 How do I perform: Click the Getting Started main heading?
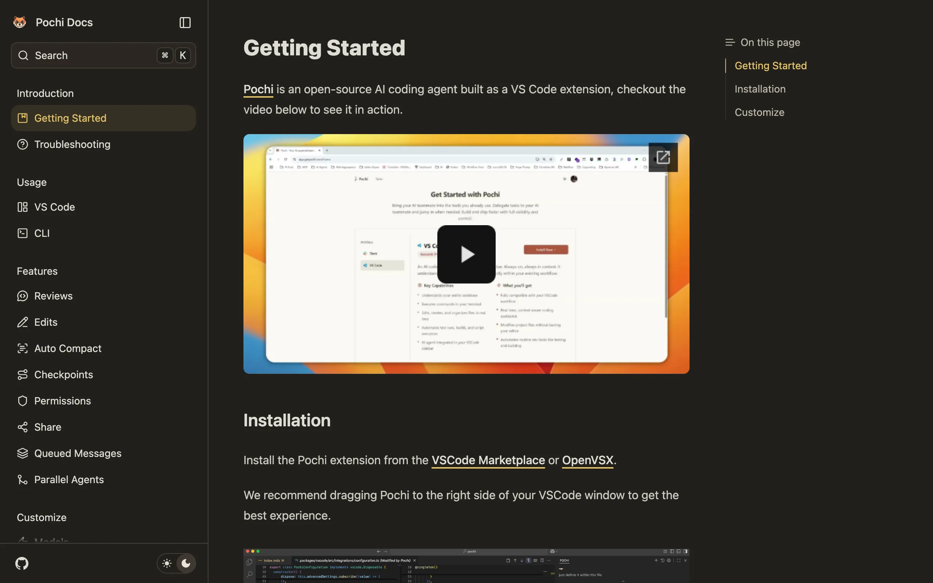(x=324, y=48)
